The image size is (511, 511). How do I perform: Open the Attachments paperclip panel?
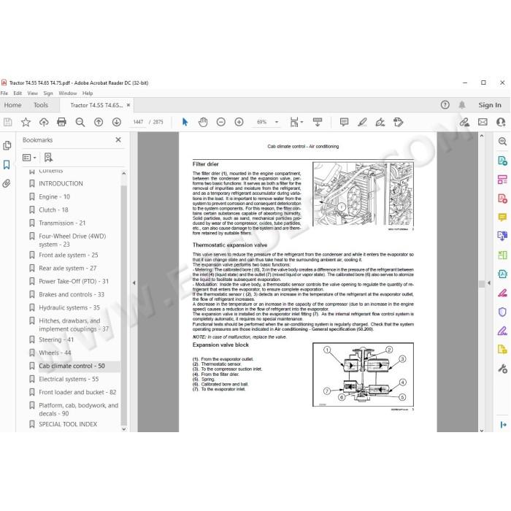[7, 183]
